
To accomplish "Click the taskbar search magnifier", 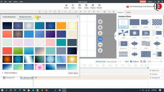I will point(6,90).
